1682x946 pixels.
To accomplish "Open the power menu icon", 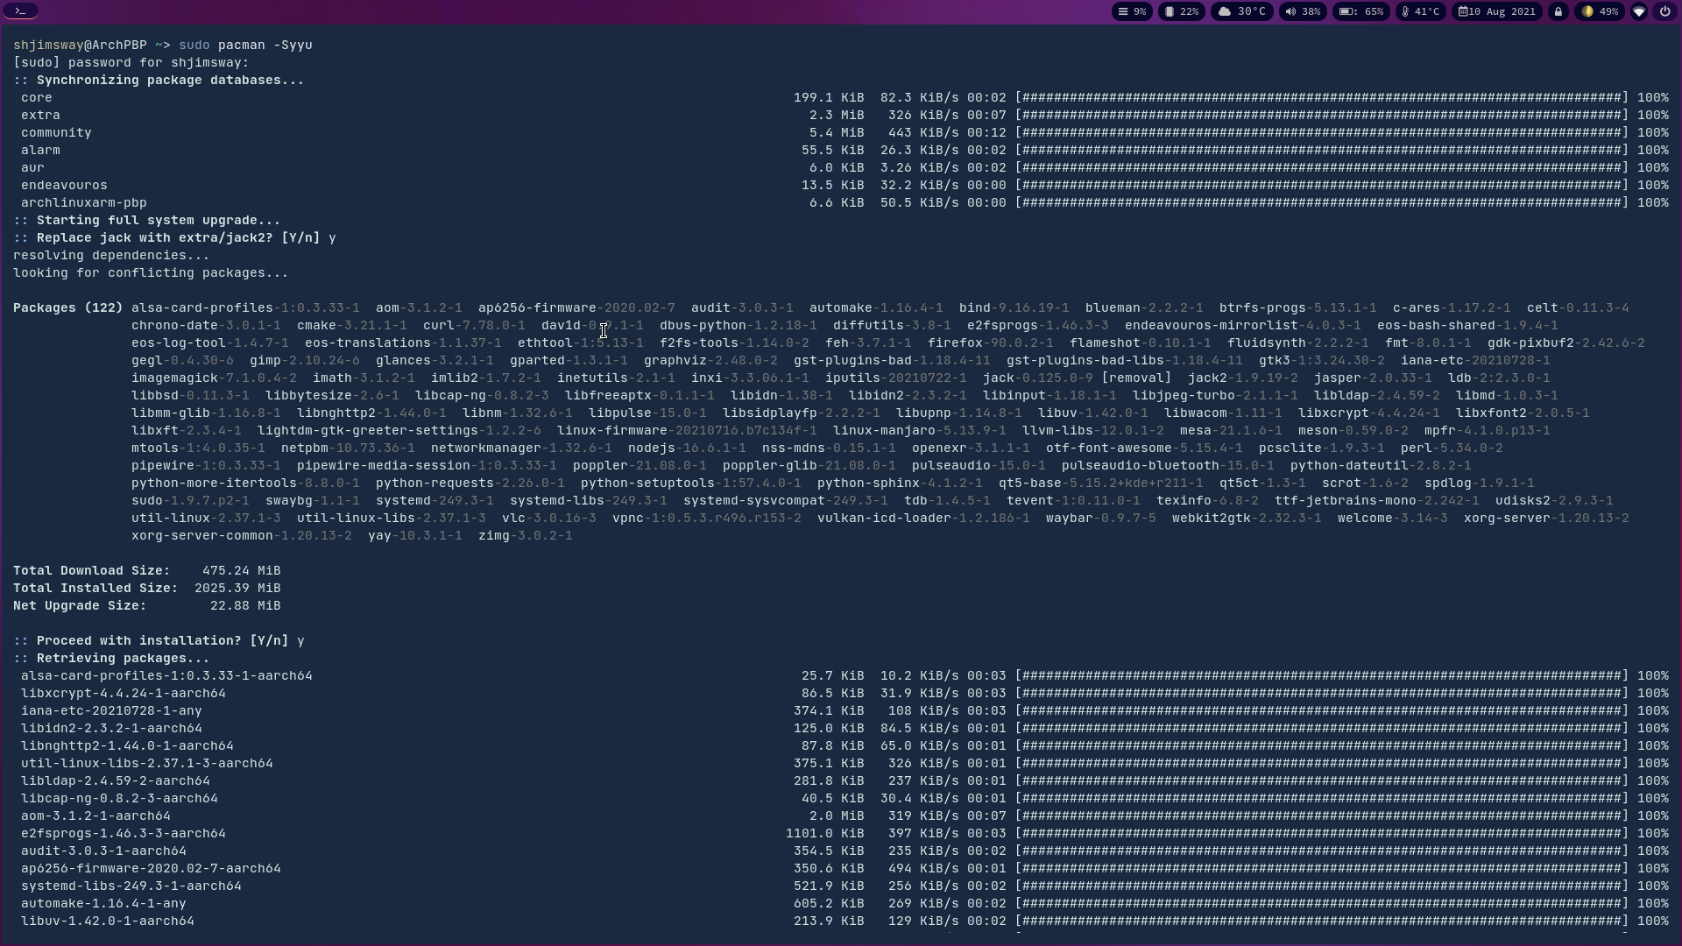I will [x=1665, y=11].
